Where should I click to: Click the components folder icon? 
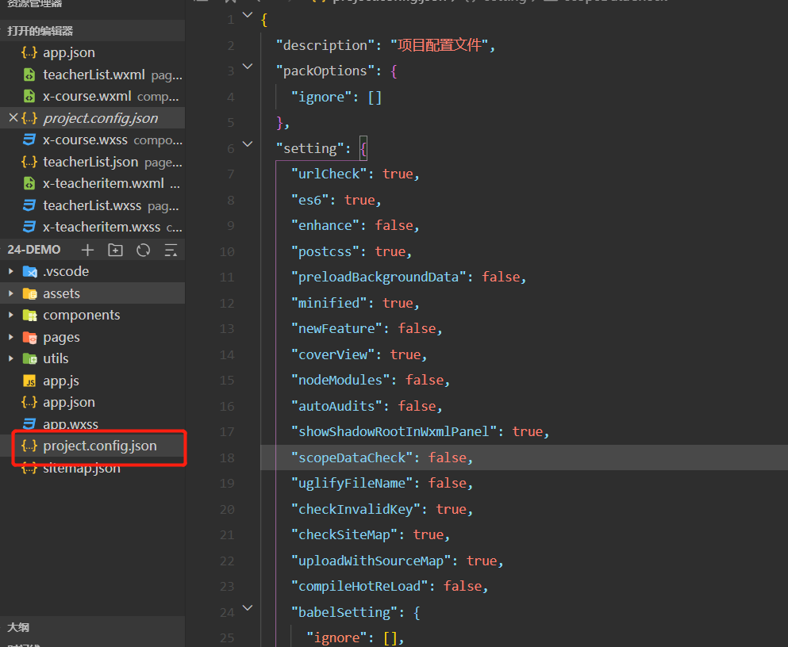pyautogui.click(x=30, y=316)
